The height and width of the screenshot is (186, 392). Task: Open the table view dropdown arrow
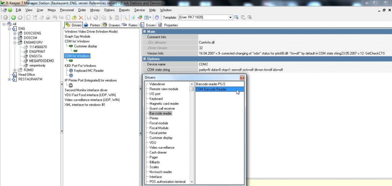[150, 18]
